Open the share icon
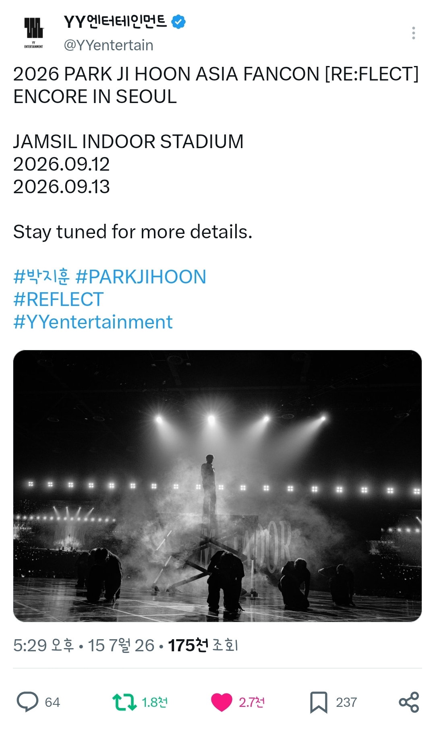 [409, 702]
